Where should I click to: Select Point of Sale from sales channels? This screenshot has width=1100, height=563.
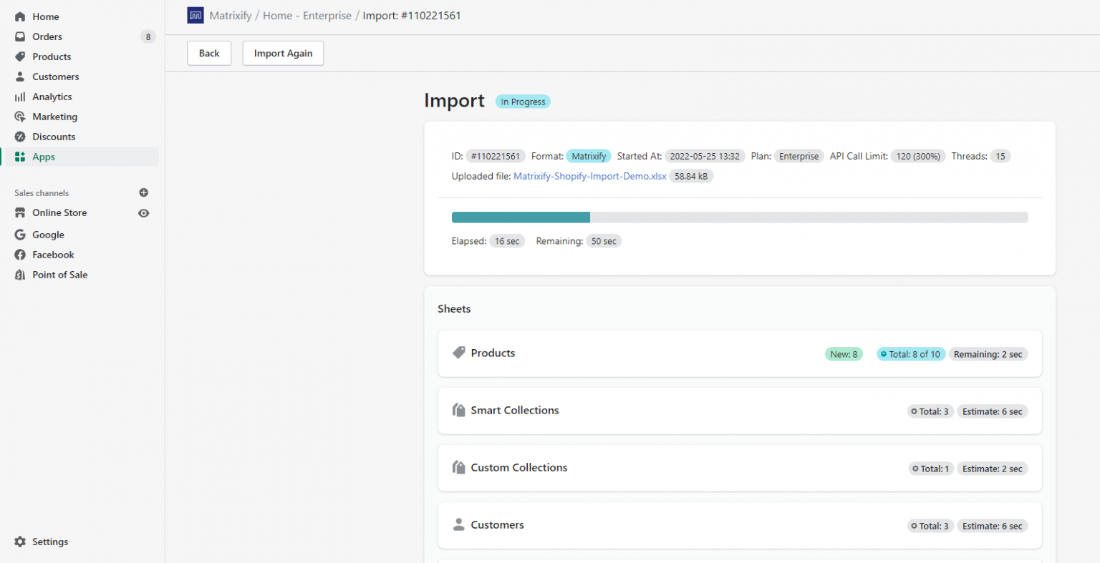click(x=59, y=275)
